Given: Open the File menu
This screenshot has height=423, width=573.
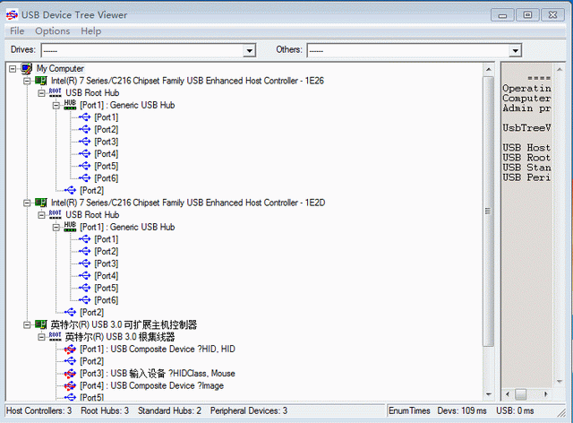Looking at the screenshot, I should coord(17,31).
